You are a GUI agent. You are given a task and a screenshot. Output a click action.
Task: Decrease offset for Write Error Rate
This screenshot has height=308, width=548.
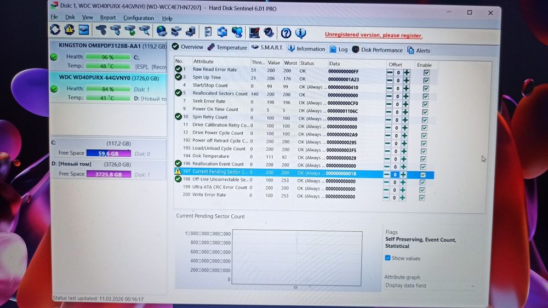[x=385, y=197]
